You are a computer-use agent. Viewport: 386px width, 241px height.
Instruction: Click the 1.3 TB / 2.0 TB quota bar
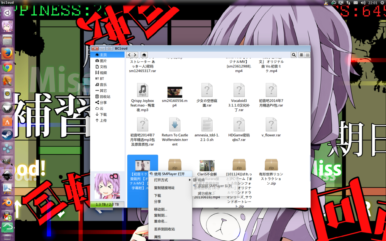click(x=107, y=204)
